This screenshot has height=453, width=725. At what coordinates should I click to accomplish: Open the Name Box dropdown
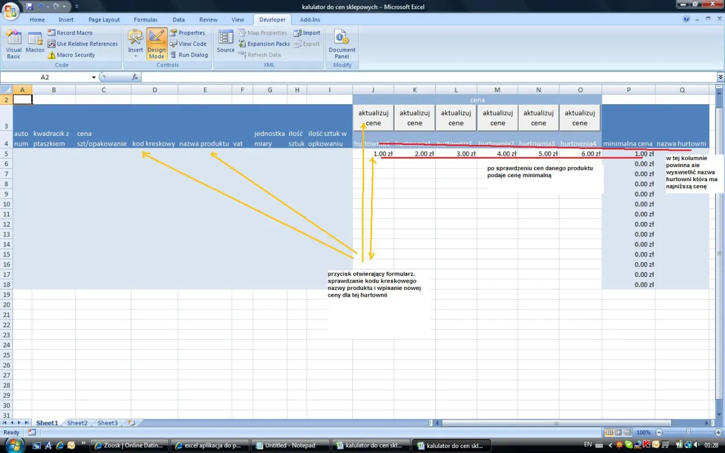(94, 77)
